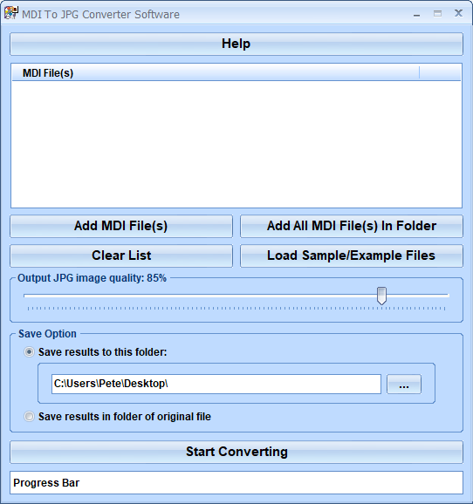Close the MDI To JPG Converter window
The height and width of the screenshot is (504, 473).
coord(458,13)
